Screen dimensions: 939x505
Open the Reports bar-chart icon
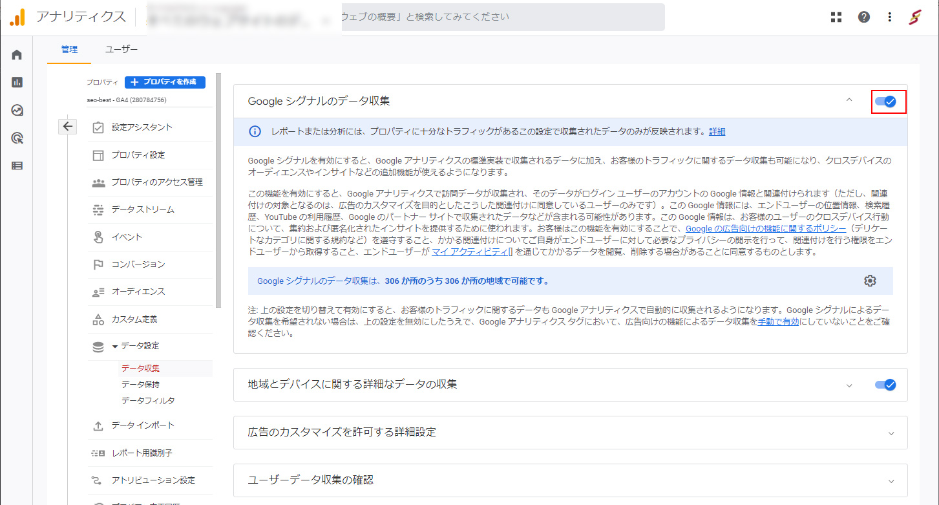click(x=17, y=82)
